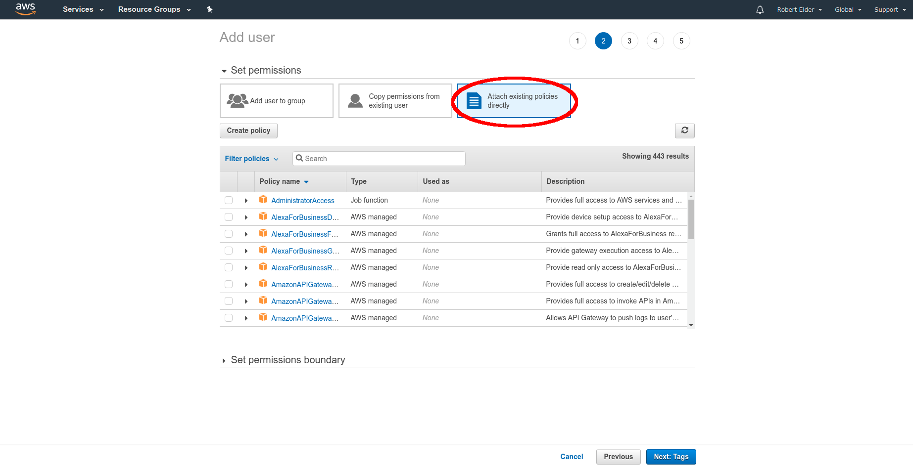Expand the AlexaForBusinessF… row details
913x468 pixels.
(246, 234)
